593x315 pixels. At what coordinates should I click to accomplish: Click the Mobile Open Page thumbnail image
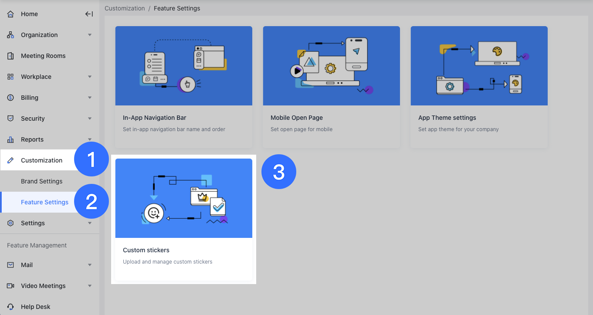(x=331, y=65)
